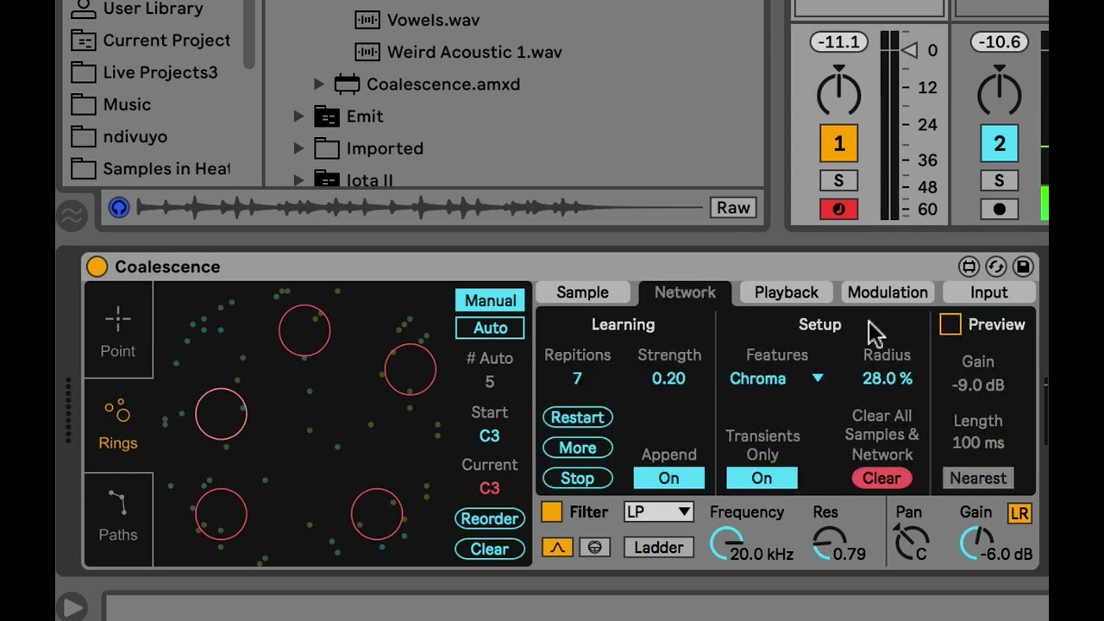Switch to the Sample tab

tap(582, 292)
